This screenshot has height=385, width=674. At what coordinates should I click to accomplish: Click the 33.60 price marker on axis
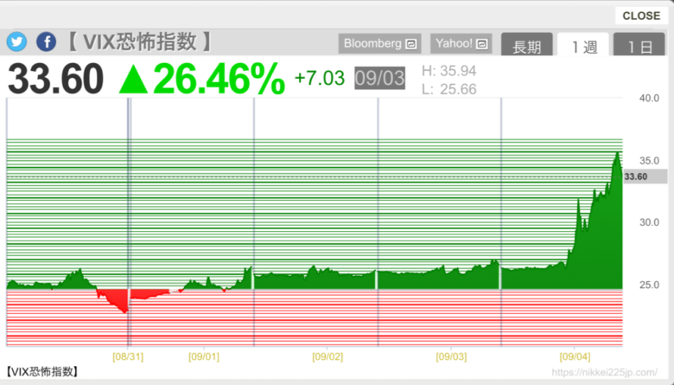[x=645, y=176]
